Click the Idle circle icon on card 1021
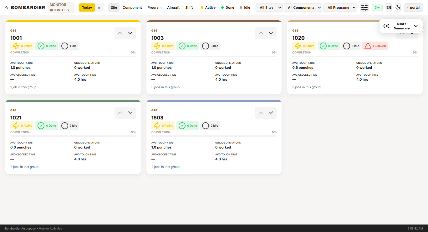428x232 pixels. tap(64, 126)
